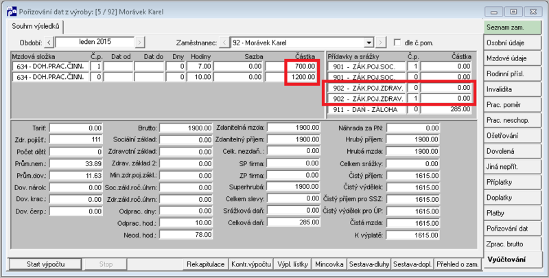Go to previous period with left arrow
549x278 pixels.
pyautogui.click(x=49, y=43)
